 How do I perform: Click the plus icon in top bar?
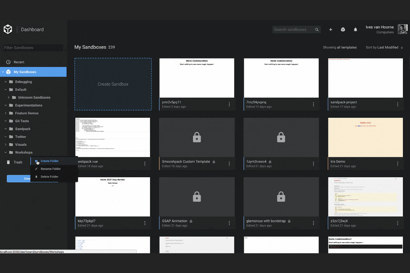coord(330,30)
